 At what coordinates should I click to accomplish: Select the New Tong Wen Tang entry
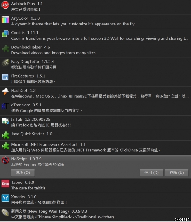click(x=95, y=214)
